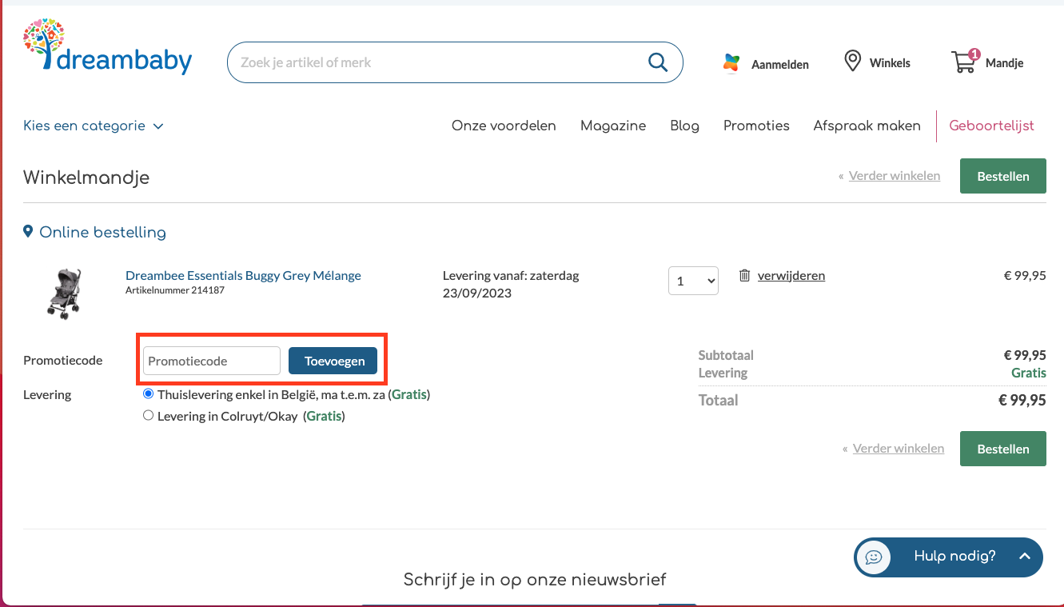Click the buggy product thumbnail
This screenshot has width=1064, height=607.
click(x=64, y=294)
